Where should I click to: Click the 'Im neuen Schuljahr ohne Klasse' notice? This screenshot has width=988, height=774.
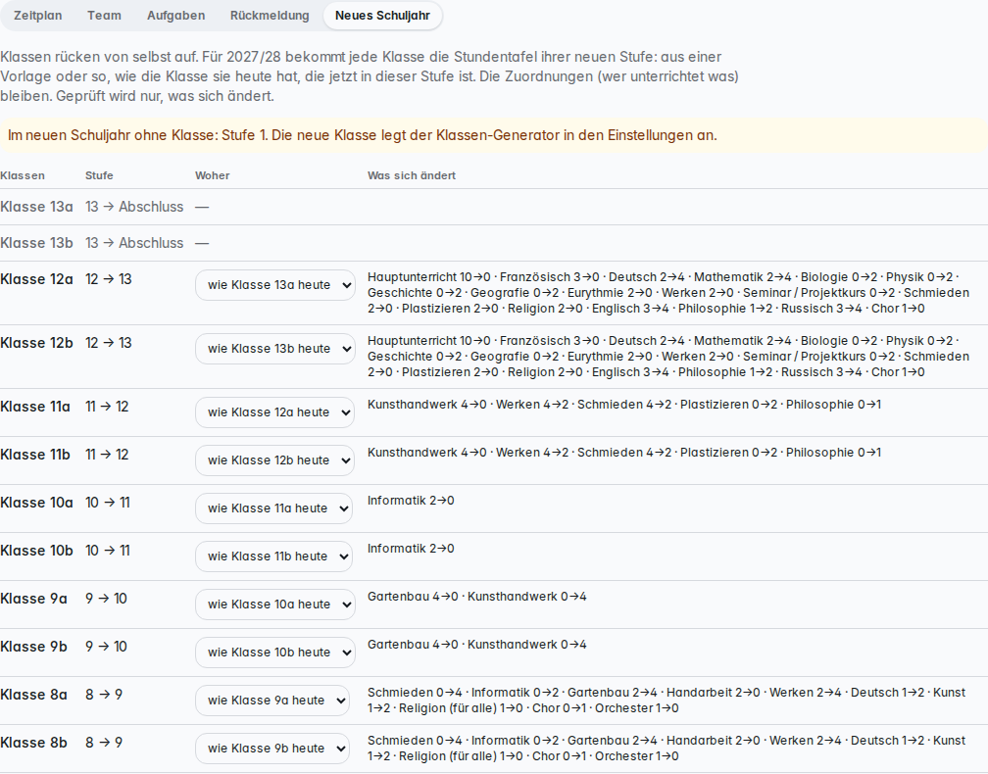point(494,135)
